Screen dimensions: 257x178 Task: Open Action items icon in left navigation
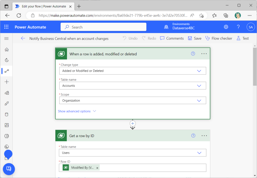tap(7, 60)
